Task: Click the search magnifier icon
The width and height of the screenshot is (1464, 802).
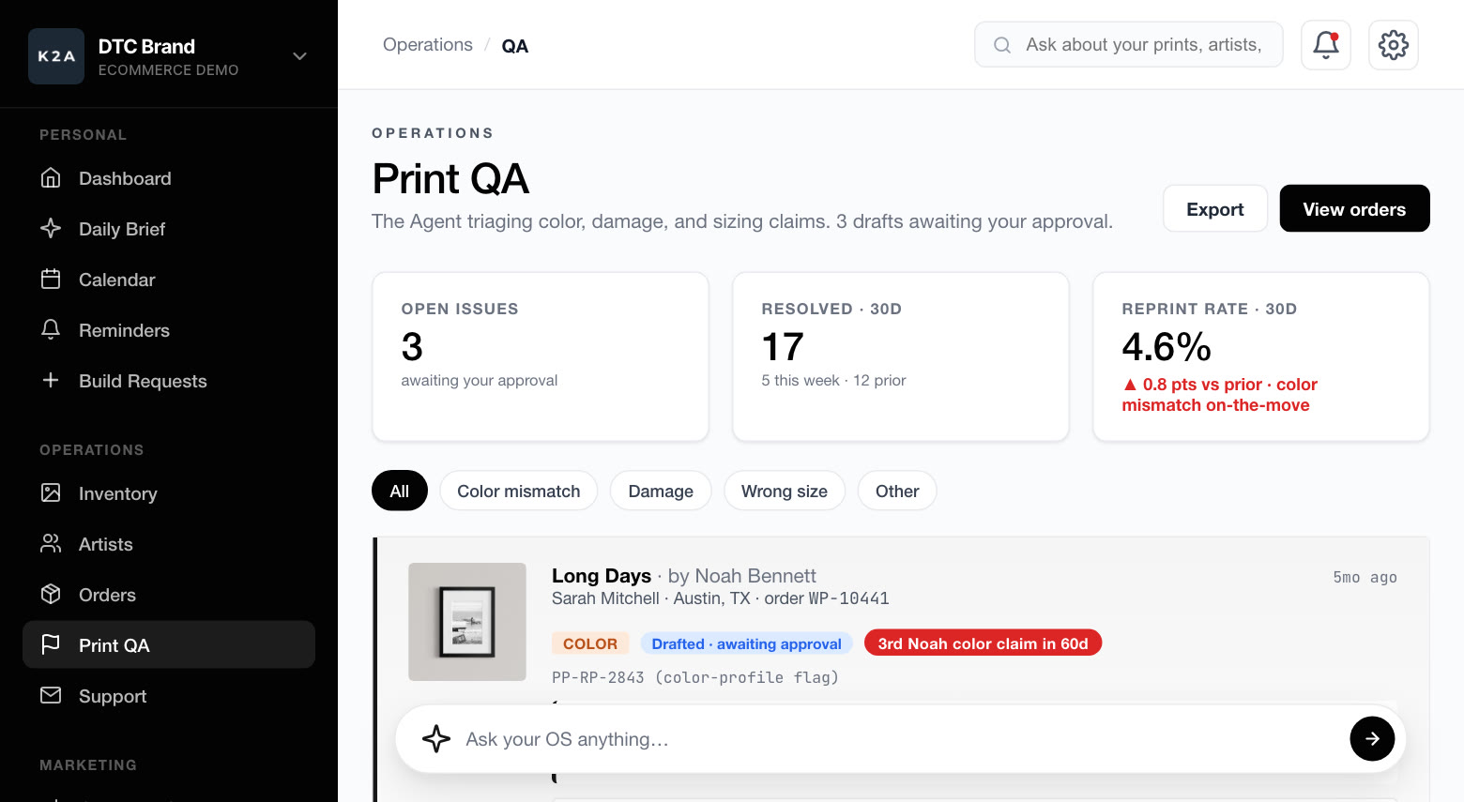Action: [x=1002, y=45]
